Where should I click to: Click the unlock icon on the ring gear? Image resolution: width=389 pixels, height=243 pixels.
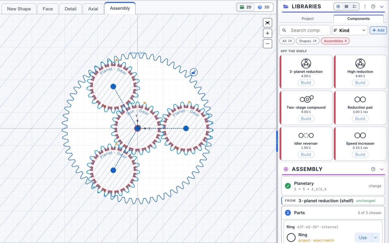pos(194,72)
